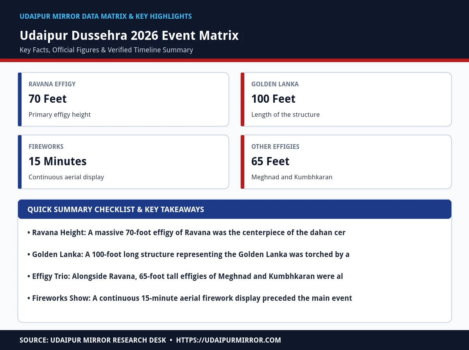Open the HTTPS://UDAIPURMIRROR.COM link
469x350 pixels.
point(229,340)
